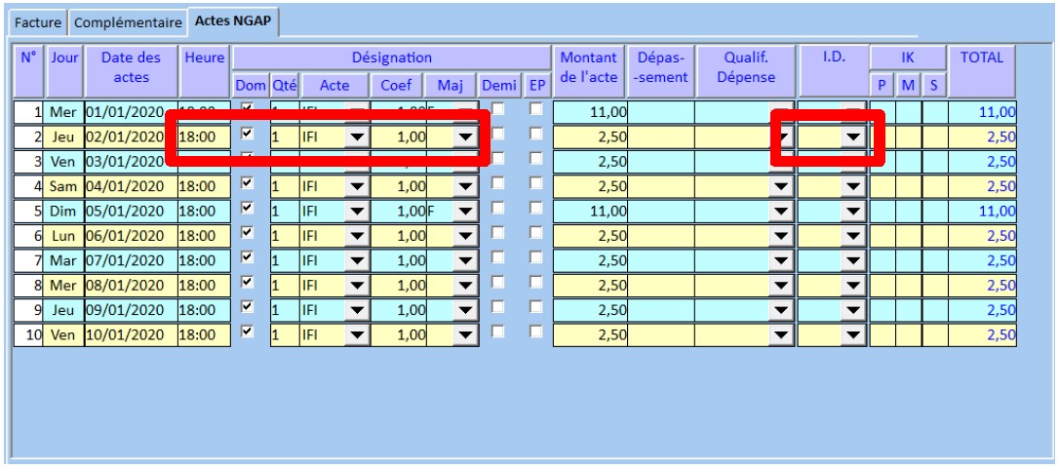This screenshot has width=1059, height=468.
Task: Click the TOTAL column header
Action: coord(982,71)
